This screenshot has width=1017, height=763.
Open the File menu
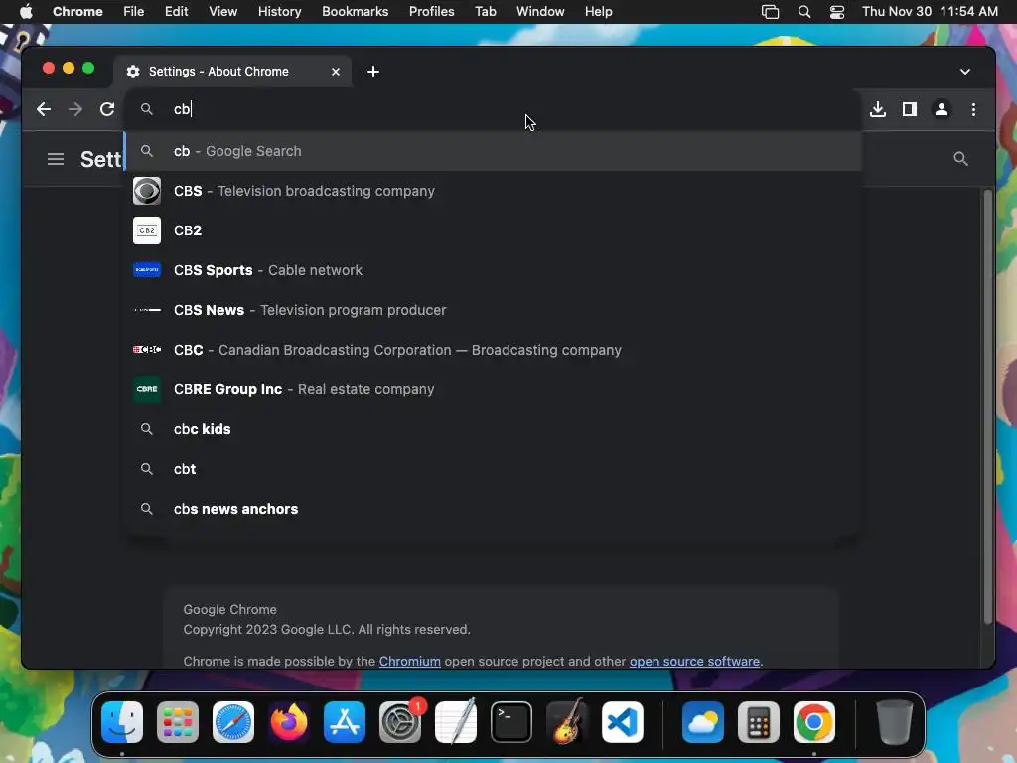click(134, 11)
